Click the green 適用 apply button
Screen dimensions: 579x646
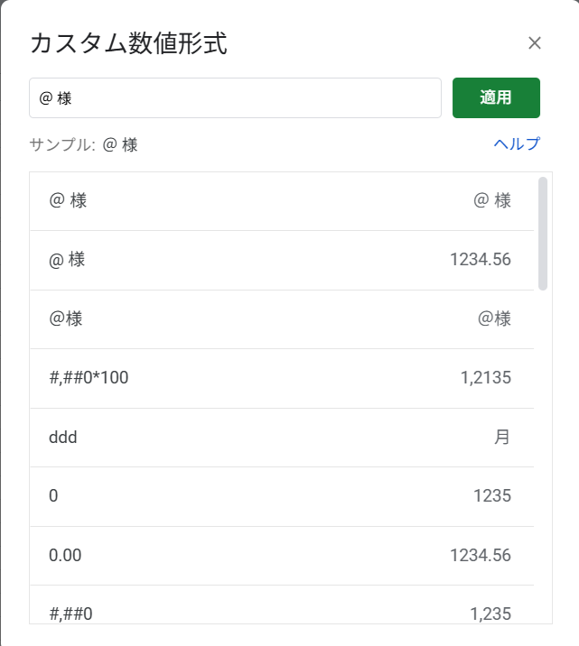(496, 97)
